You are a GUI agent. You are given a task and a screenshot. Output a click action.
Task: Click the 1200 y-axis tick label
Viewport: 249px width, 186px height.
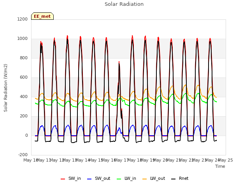click(x=23, y=19)
